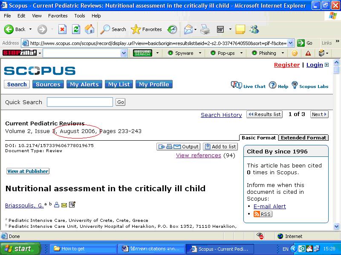The height and width of the screenshot is (255, 341).
Task: Open the STOPzilla search combo box dropdown
Action: click(x=124, y=53)
